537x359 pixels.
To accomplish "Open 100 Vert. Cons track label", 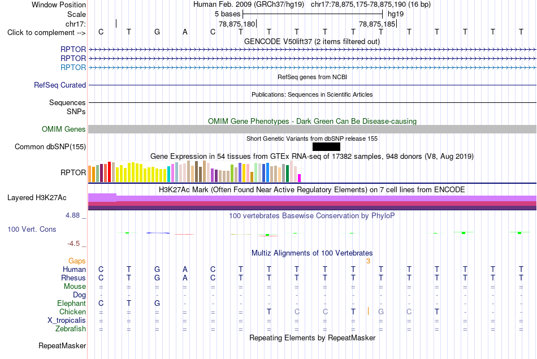I will 32,229.
